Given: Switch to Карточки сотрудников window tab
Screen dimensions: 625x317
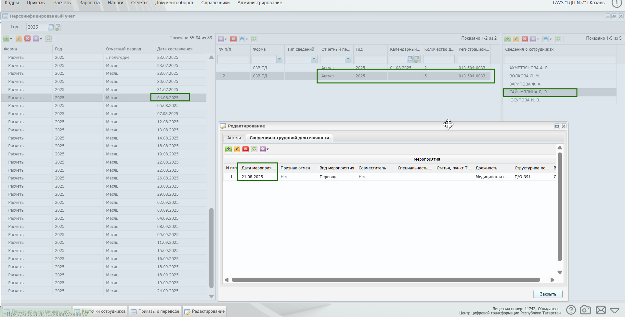Looking at the screenshot, I should coord(100,311).
